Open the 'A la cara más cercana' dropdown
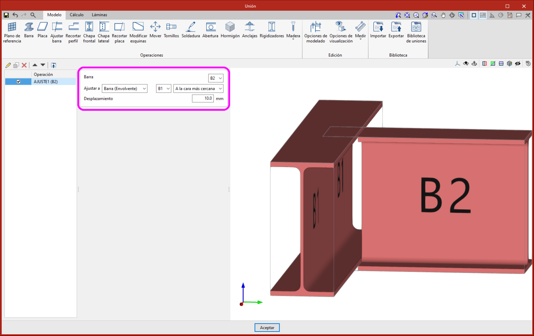 (x=198, y=89)
